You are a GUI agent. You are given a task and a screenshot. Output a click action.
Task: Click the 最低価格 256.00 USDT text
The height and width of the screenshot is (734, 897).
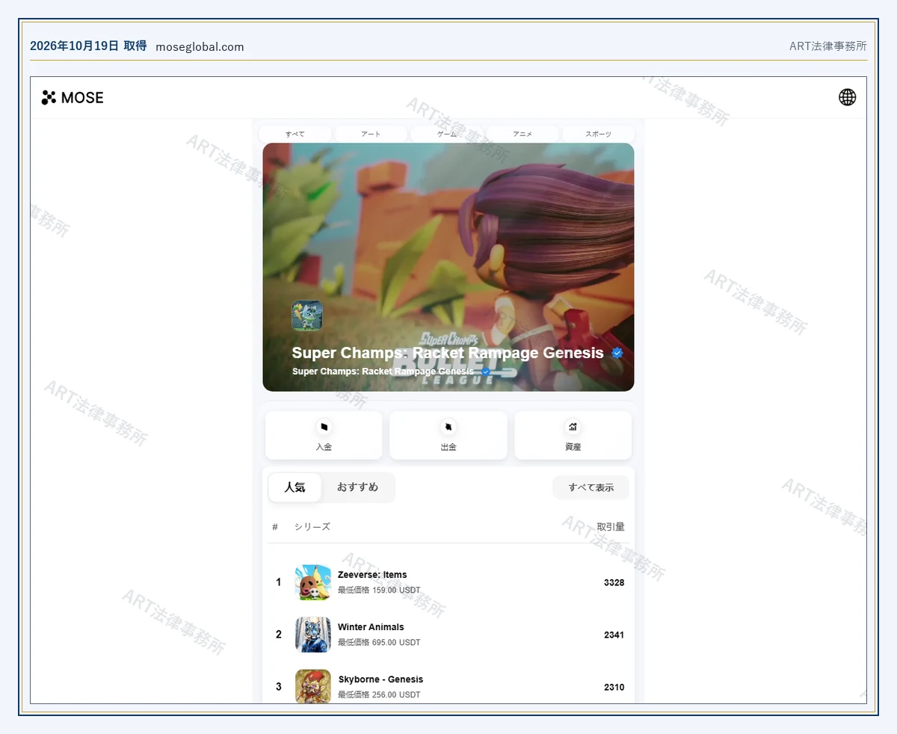click(x=379, y=694)
